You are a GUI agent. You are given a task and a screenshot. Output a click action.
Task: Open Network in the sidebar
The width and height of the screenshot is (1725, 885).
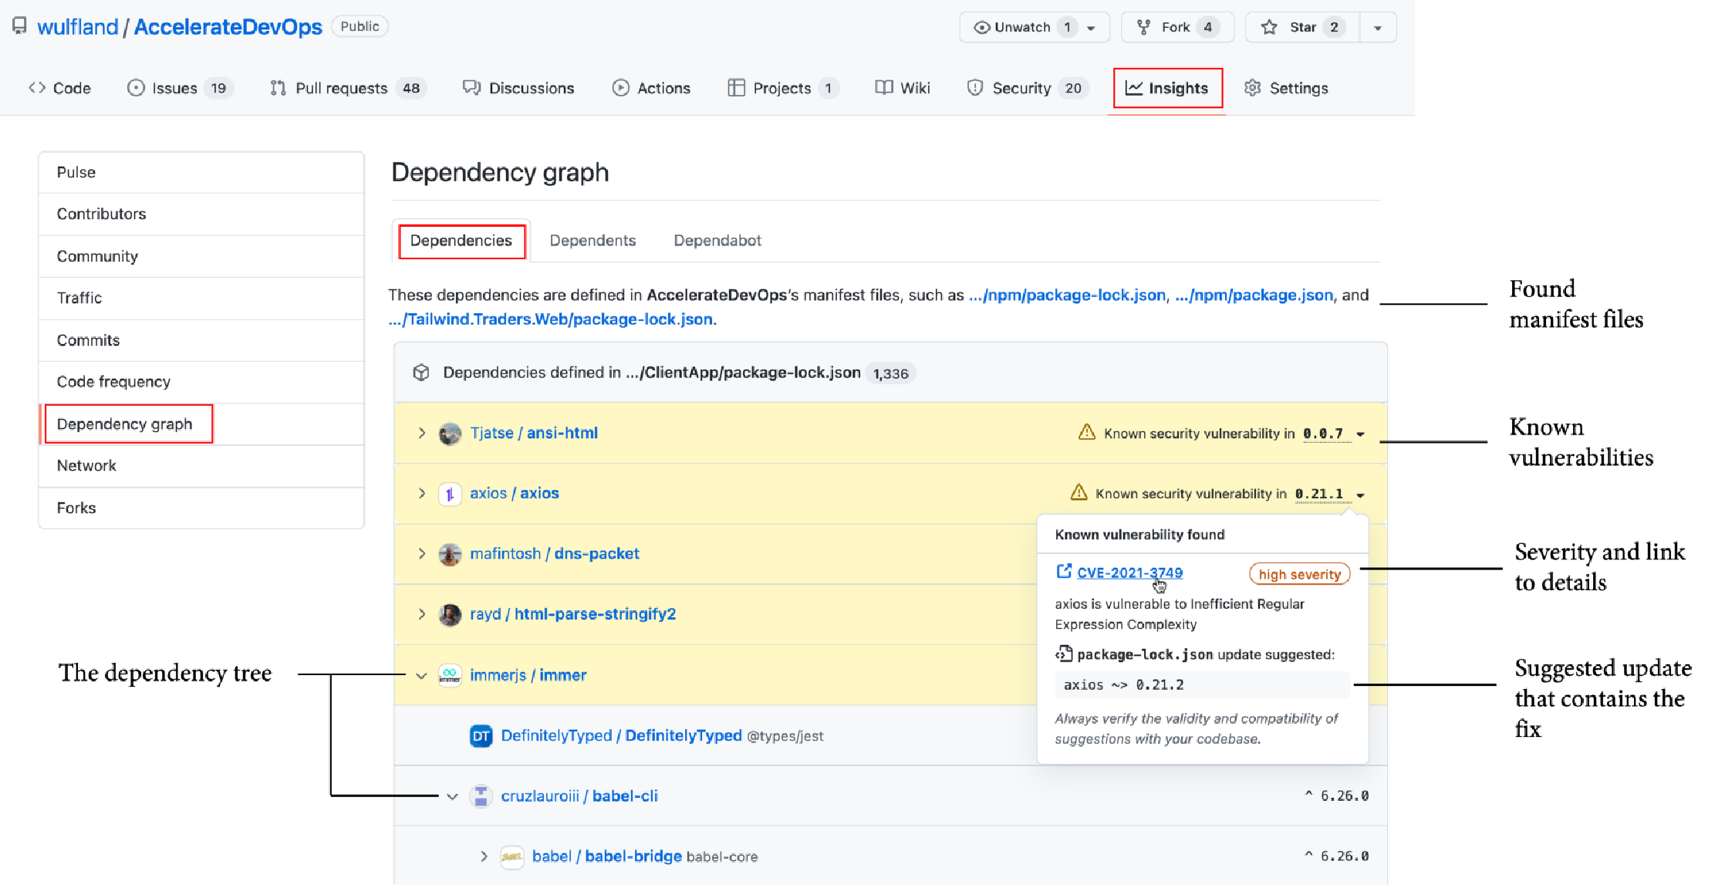coord(201,465)
